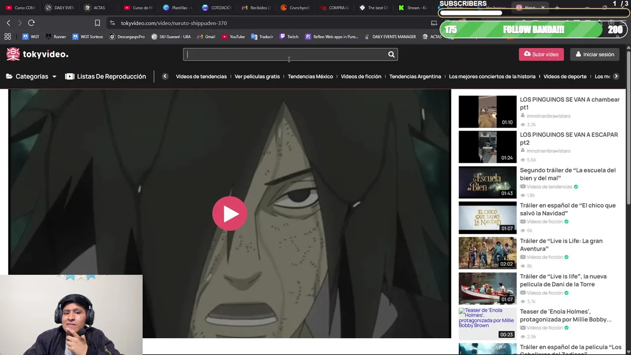631x355 pixels.
Task: Switch to DAILY EVEN browser tab
Action: pos(60,8)
